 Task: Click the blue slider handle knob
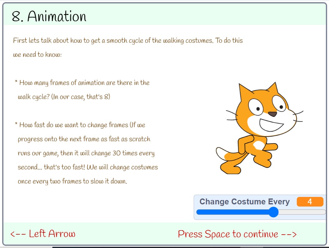pyautogui.click(x=273, y=212)
